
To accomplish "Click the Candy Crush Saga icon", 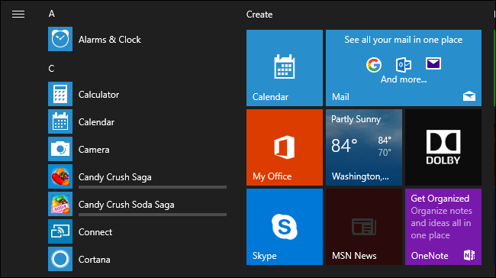I will [60, 176].
